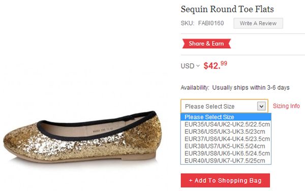The height and width of the screenshot is (191, 305).
Task: Open the Please Select Size combo box
Action: [224, 106]
